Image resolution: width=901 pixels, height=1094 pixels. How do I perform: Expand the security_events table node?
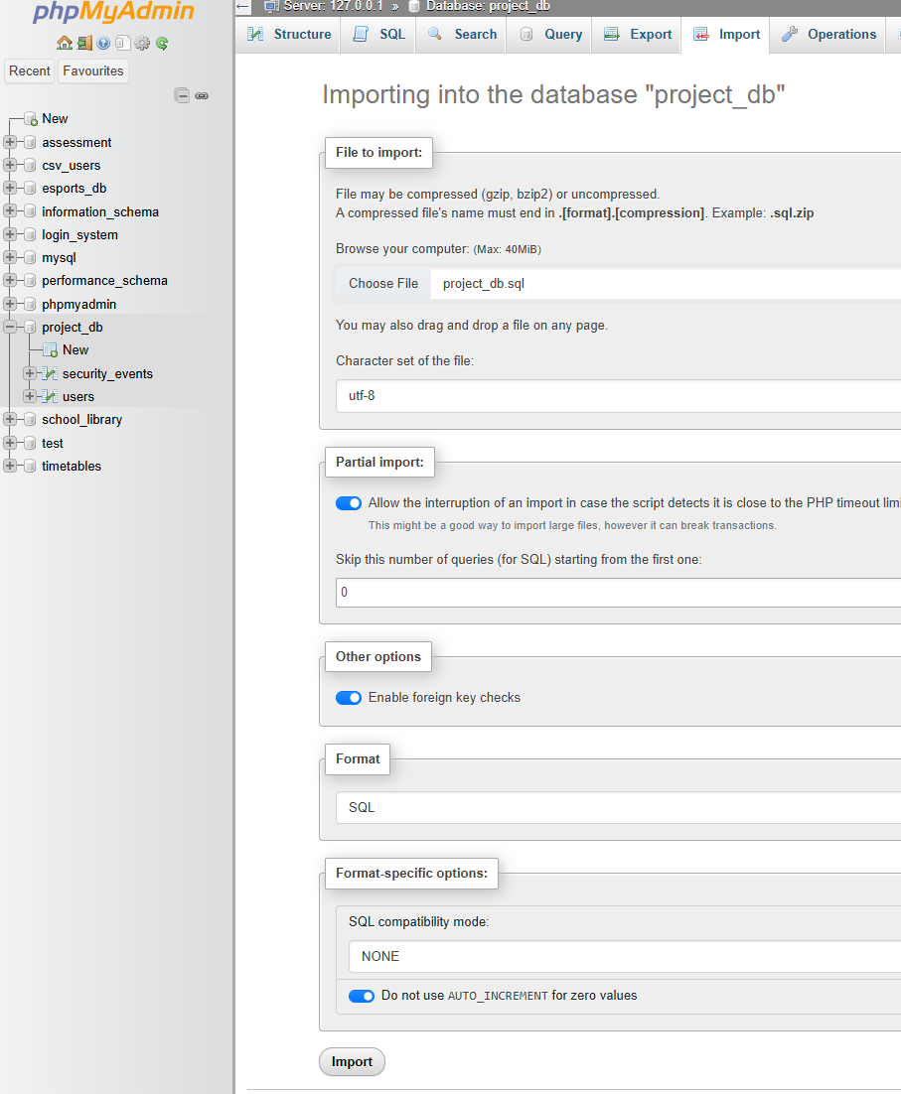click(30, 374)
